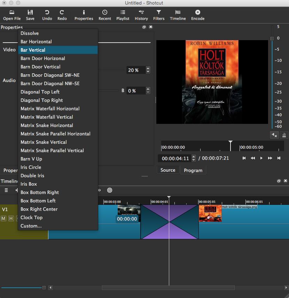Rewind playback
The height and width of the screenshot is (298, 289).
pyautogui.click(x=253, y=158)
